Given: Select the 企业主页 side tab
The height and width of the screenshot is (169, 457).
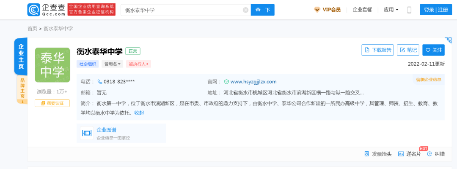Looking at the screenshot, I should (21, 56).
